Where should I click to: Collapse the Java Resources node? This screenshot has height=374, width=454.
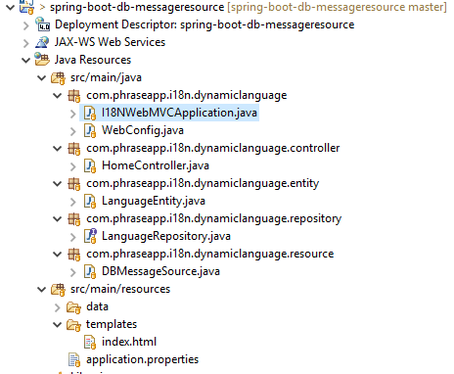26,60
